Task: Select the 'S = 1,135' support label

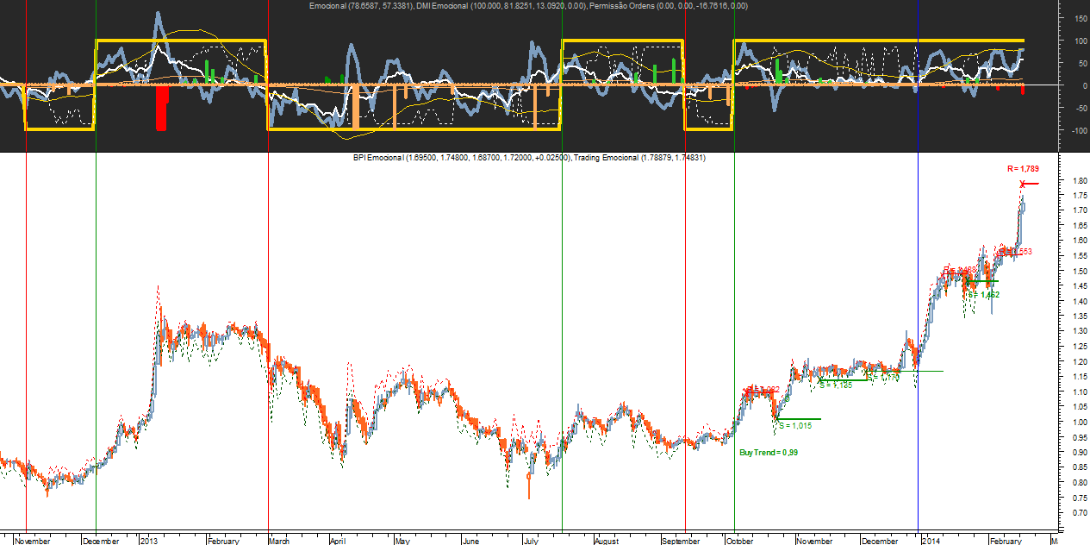Action: tap(836, 385)
